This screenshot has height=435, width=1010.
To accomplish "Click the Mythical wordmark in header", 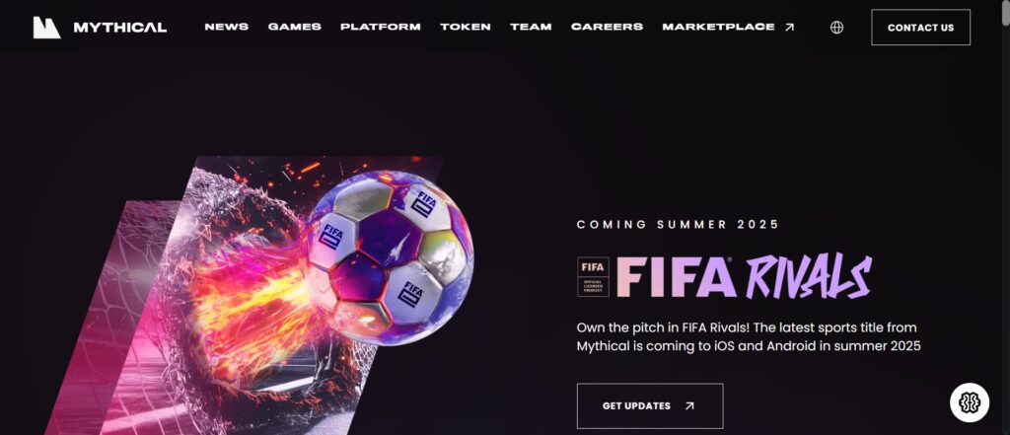I will pos(119,27).
